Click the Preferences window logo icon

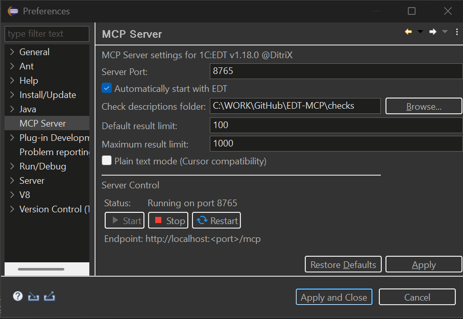[12, 10]
